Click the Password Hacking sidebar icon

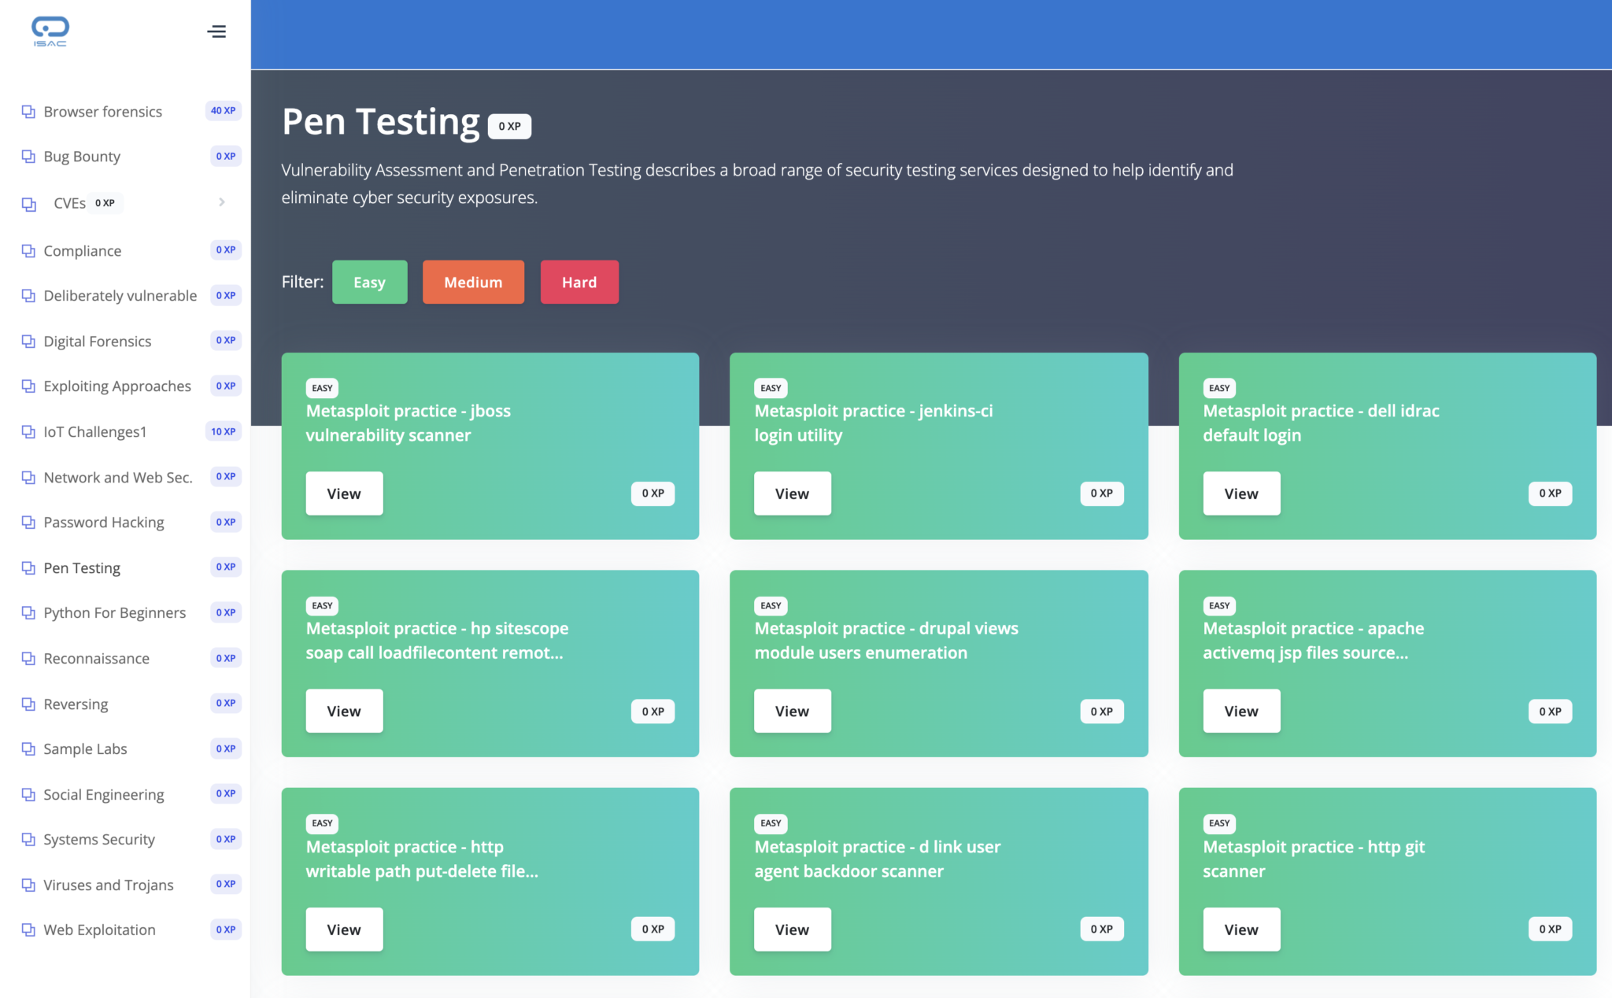(x=28, y=523)
